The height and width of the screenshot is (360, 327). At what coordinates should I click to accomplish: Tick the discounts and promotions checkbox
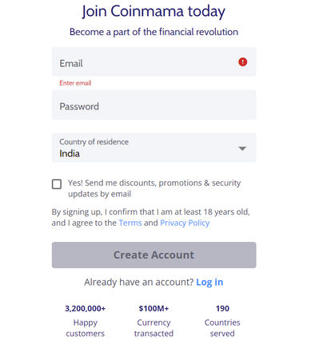point(57,184)
